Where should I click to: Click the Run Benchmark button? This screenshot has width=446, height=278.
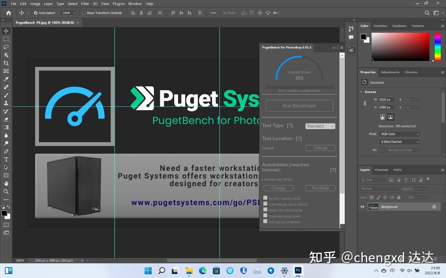pyautogui.click(x=299, y=106)
